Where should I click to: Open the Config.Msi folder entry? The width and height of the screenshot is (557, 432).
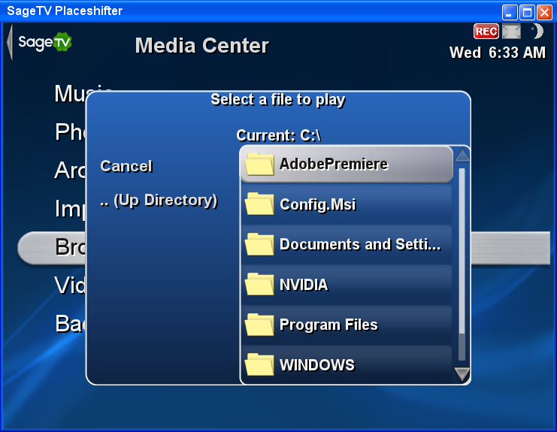pyautogui.click(x=347, y=204)
